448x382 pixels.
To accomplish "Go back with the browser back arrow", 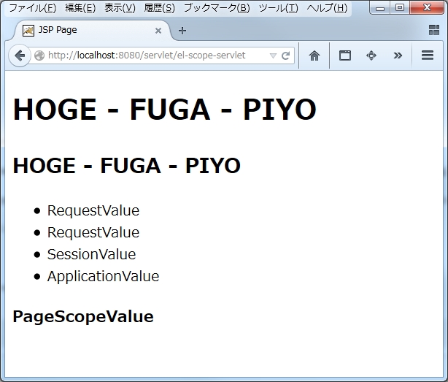I will (x=20, y=56).
